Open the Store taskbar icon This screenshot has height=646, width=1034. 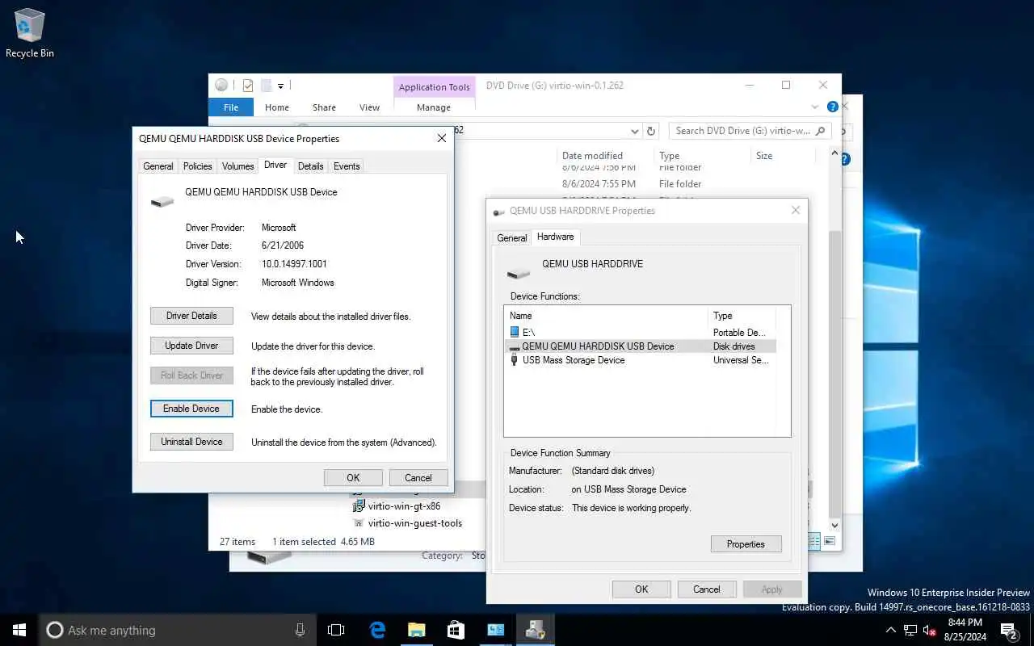(x=456, y=630)
